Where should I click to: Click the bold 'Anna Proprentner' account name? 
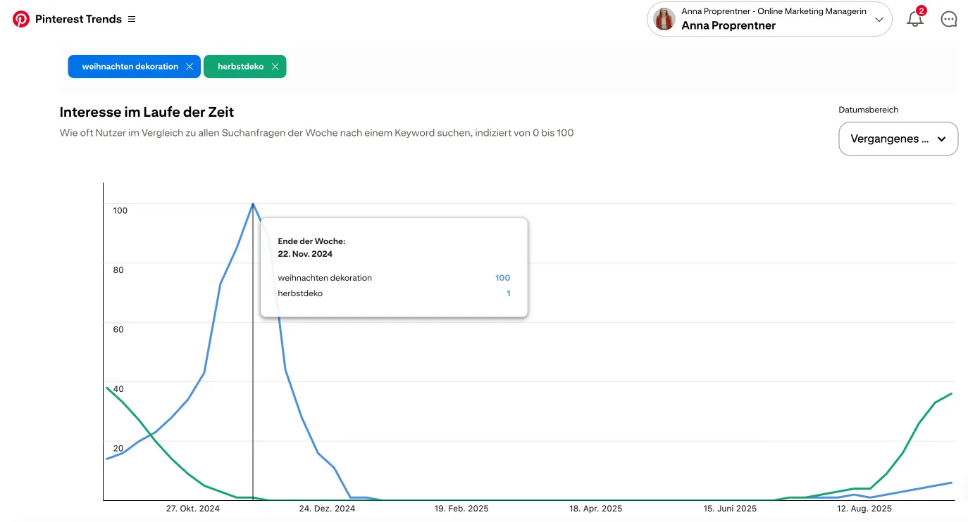[x=728, y=26]
